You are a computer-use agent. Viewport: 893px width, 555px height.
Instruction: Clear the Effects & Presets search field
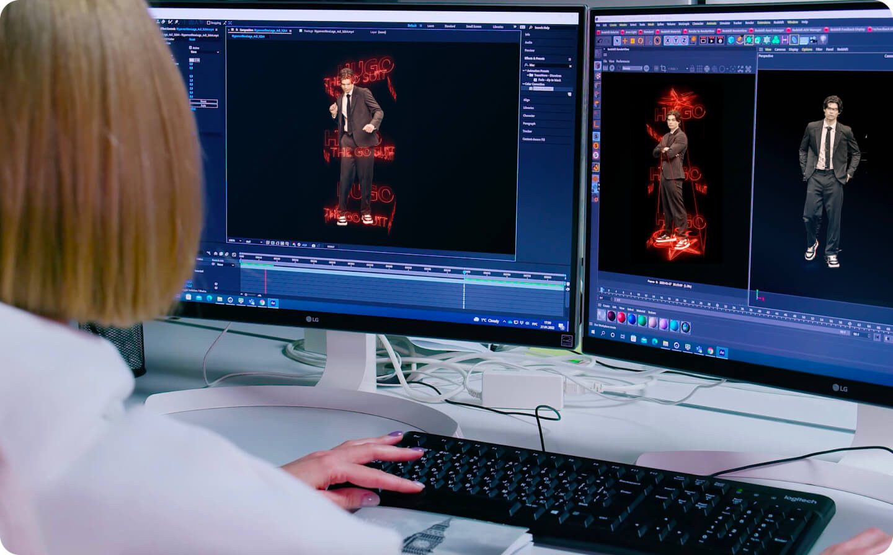tap(570, 65)
